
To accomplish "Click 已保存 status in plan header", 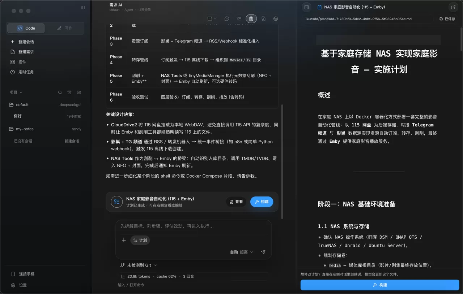I will [x=447, y=19].
